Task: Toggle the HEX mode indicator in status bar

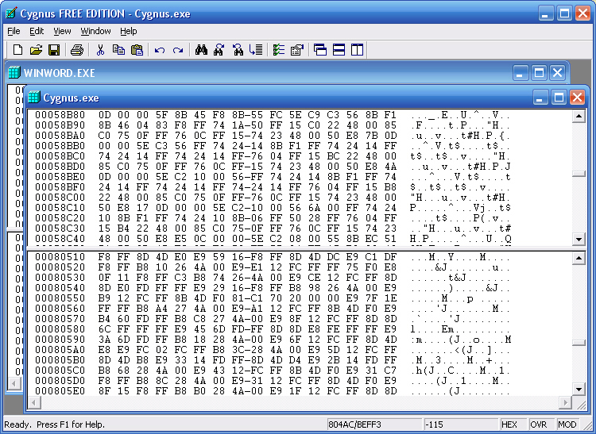Action: click(x=509, y=424)
